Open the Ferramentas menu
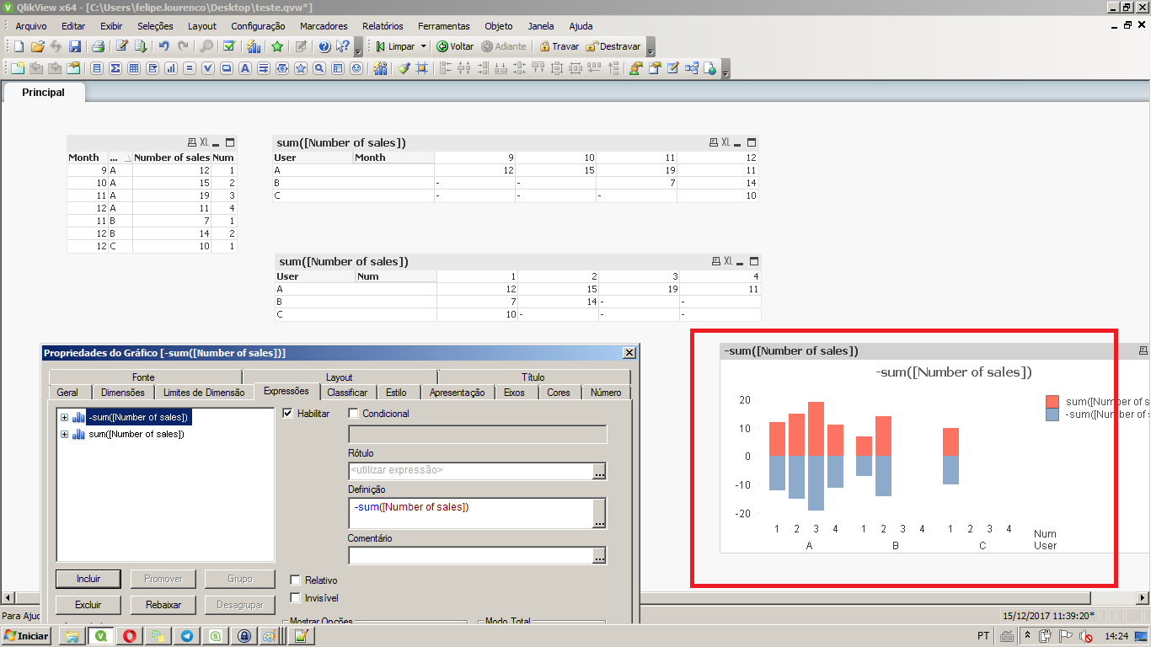Screen dimensions: 1151x647 click(444, 26)
